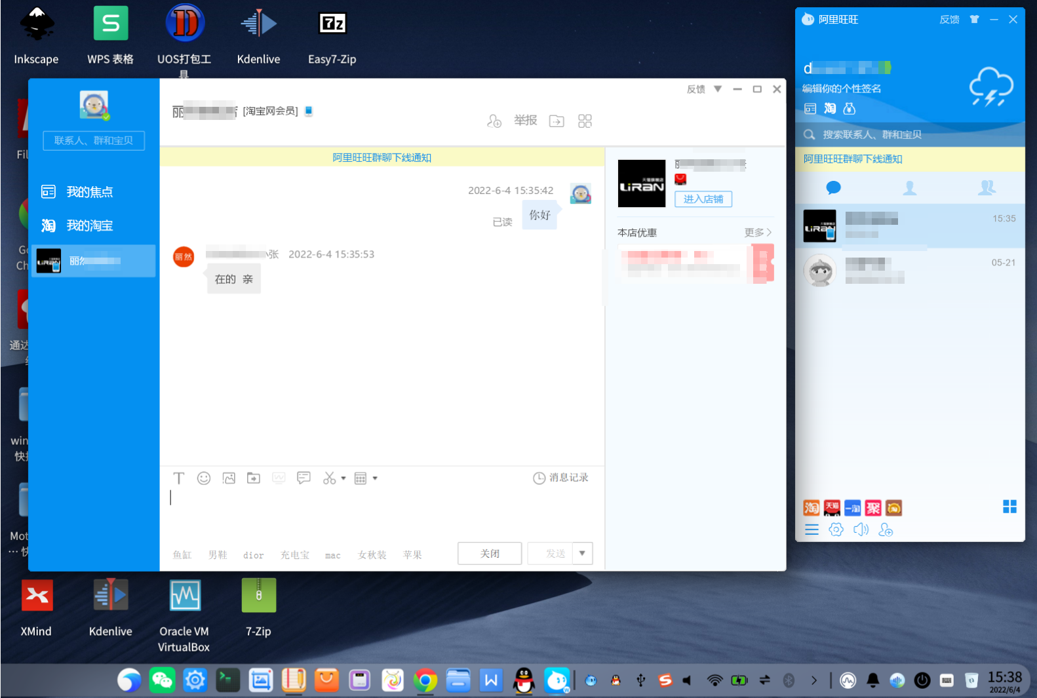This screenshot has height=698, width=1037.
Task: Click the 鱼缸 suggested keyword
Action: point(182,555)
